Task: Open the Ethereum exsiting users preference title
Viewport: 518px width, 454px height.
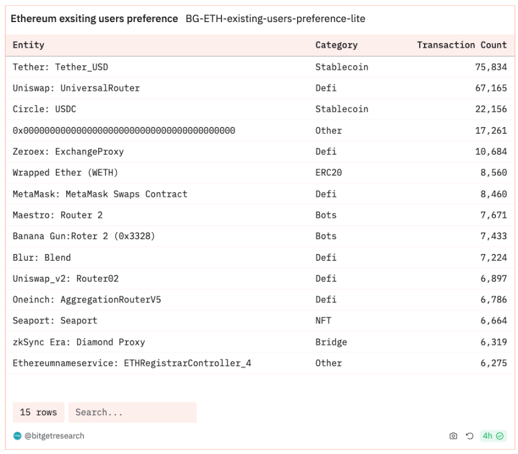Action: pos(94,18)
